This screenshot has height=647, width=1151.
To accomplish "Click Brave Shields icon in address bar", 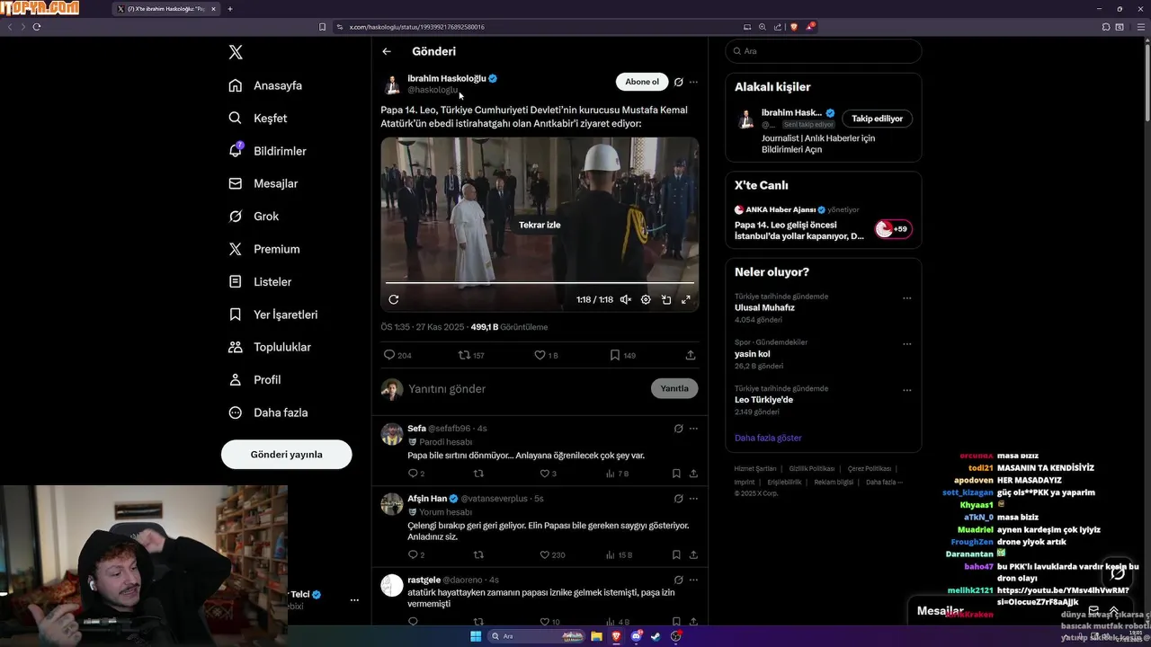I will [794, 27].
